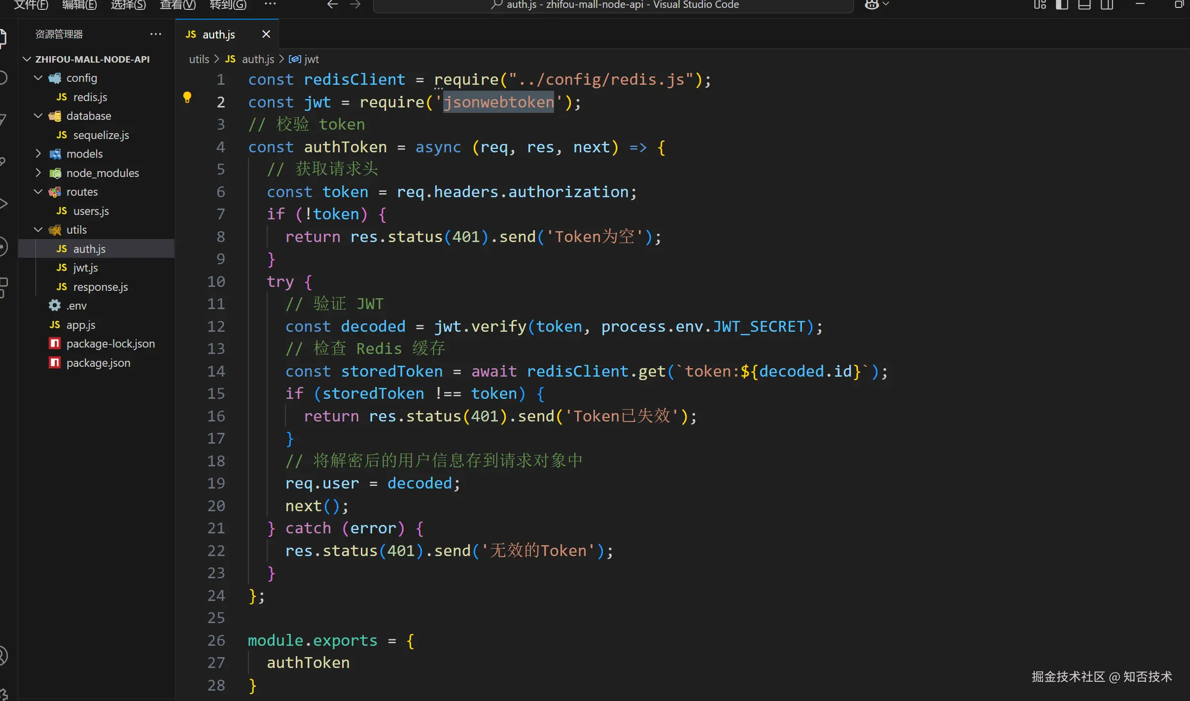Click the jwt breadcrumb symbol
The image size is (1190, 701).
(311, 59)
